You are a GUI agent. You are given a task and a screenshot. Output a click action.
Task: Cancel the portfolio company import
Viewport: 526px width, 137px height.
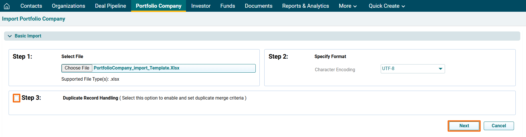click(x=499, y=126)
